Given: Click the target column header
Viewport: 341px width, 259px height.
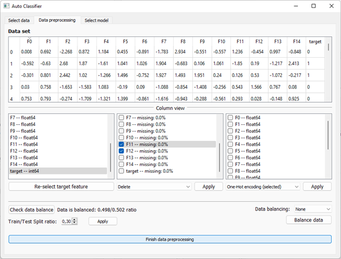Looking at the screenshot, I should tap(315, 41).
